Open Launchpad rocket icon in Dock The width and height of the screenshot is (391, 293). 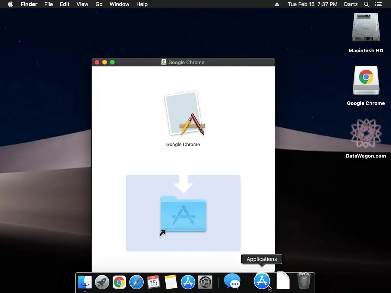102,282
